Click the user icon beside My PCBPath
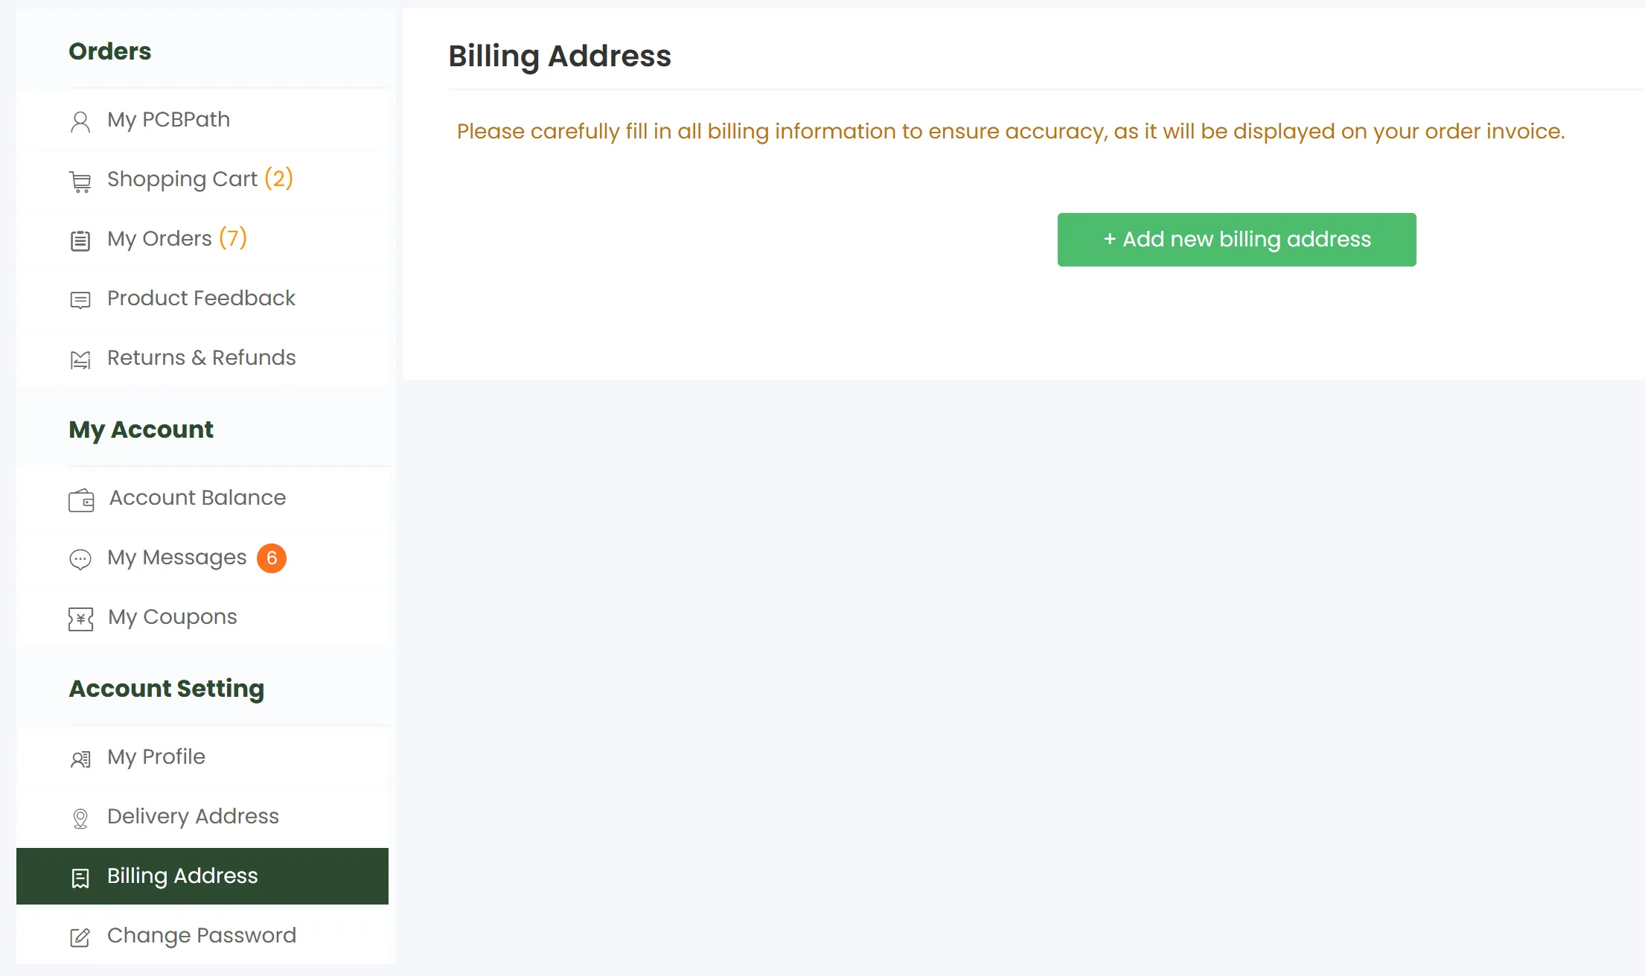Screen dimensions: 1645x976 [80, 121]
